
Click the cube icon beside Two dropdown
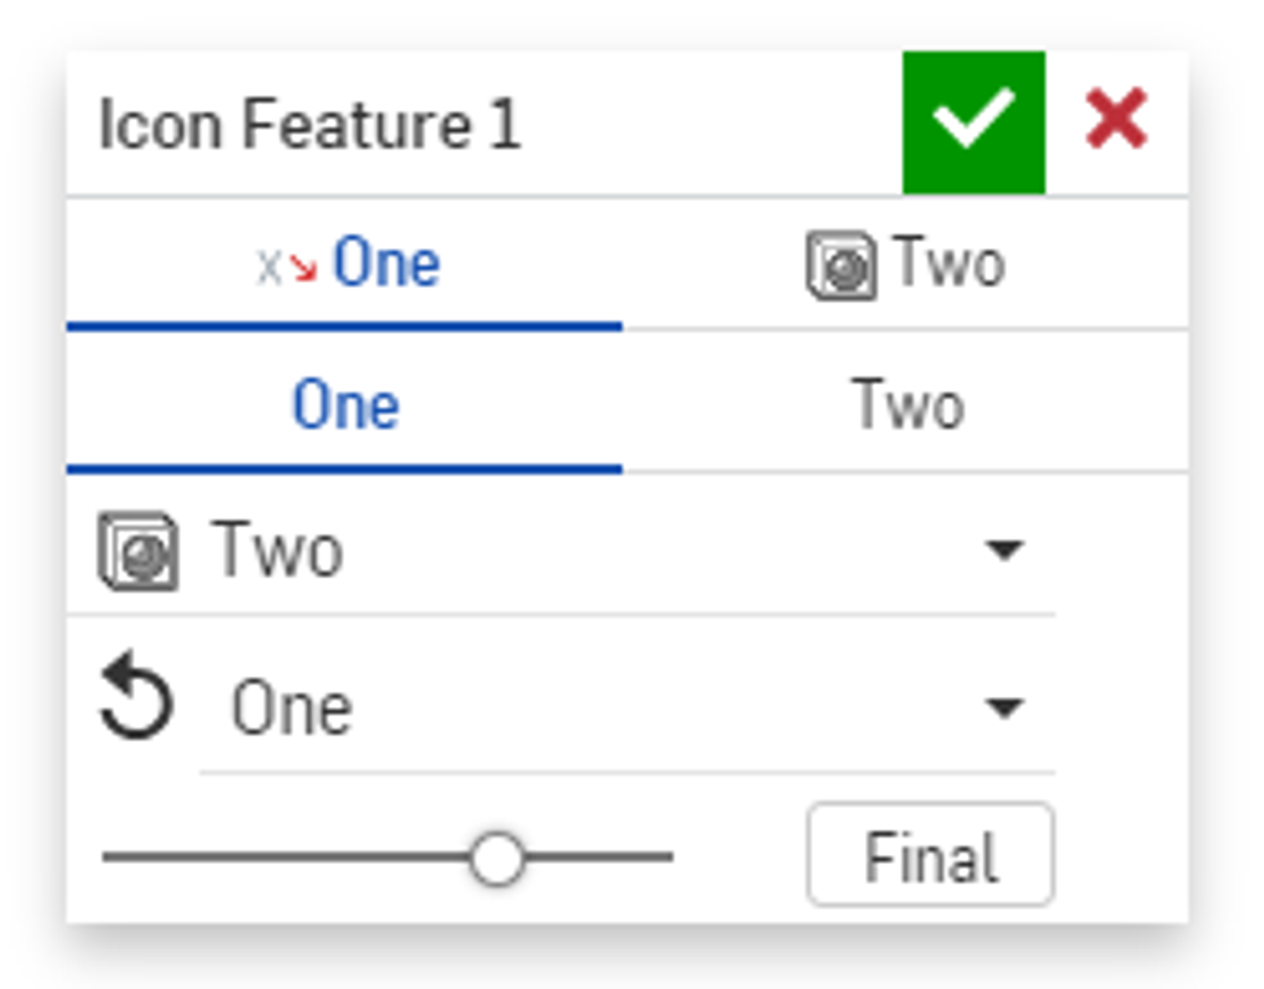(138, 551)
